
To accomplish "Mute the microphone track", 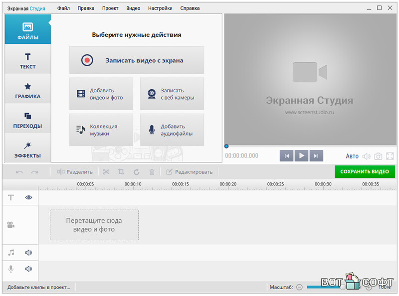I will pyautogui.click(x=28, y=269).
